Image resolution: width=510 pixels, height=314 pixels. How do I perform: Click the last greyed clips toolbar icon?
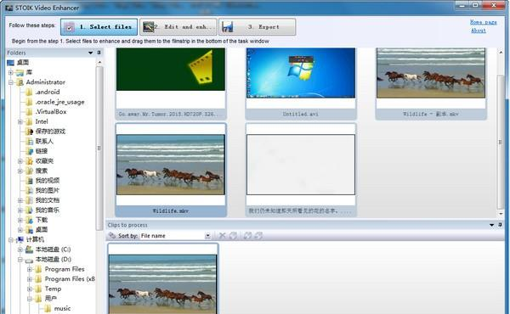258,235
